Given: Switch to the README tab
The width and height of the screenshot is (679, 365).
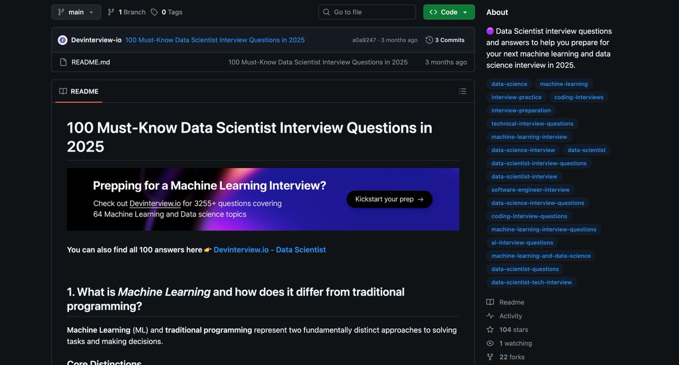Looking at the screenshot, I should click(x=79, y=91).
